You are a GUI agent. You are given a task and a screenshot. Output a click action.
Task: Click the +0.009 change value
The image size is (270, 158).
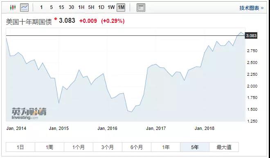pos(88,21)
